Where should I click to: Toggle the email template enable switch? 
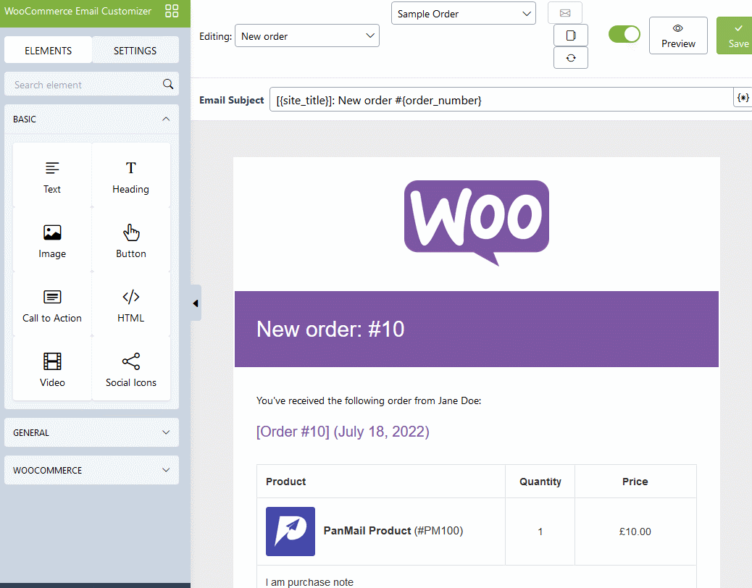pyautogui.click(x=624, y=35)
